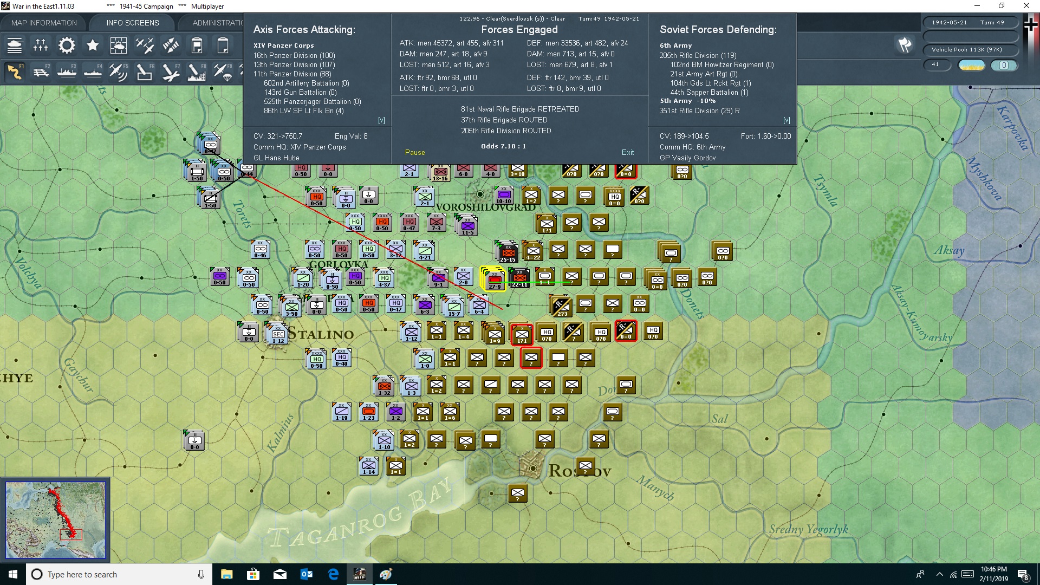Click the Vehicle Pool: 113K (97K) readout
This screenshot has height=585, width=1040.
point(970,50)
